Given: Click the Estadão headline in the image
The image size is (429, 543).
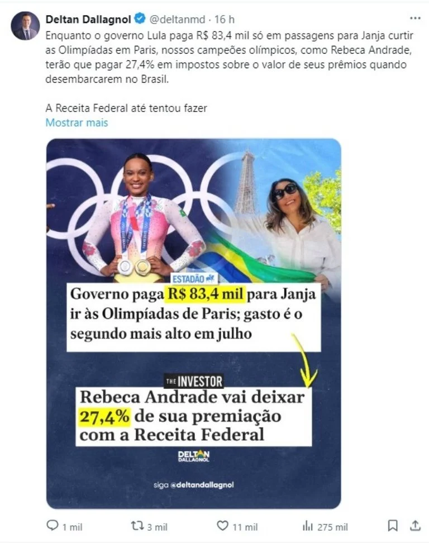Looking at the screenshot, I should pos(193,314).
